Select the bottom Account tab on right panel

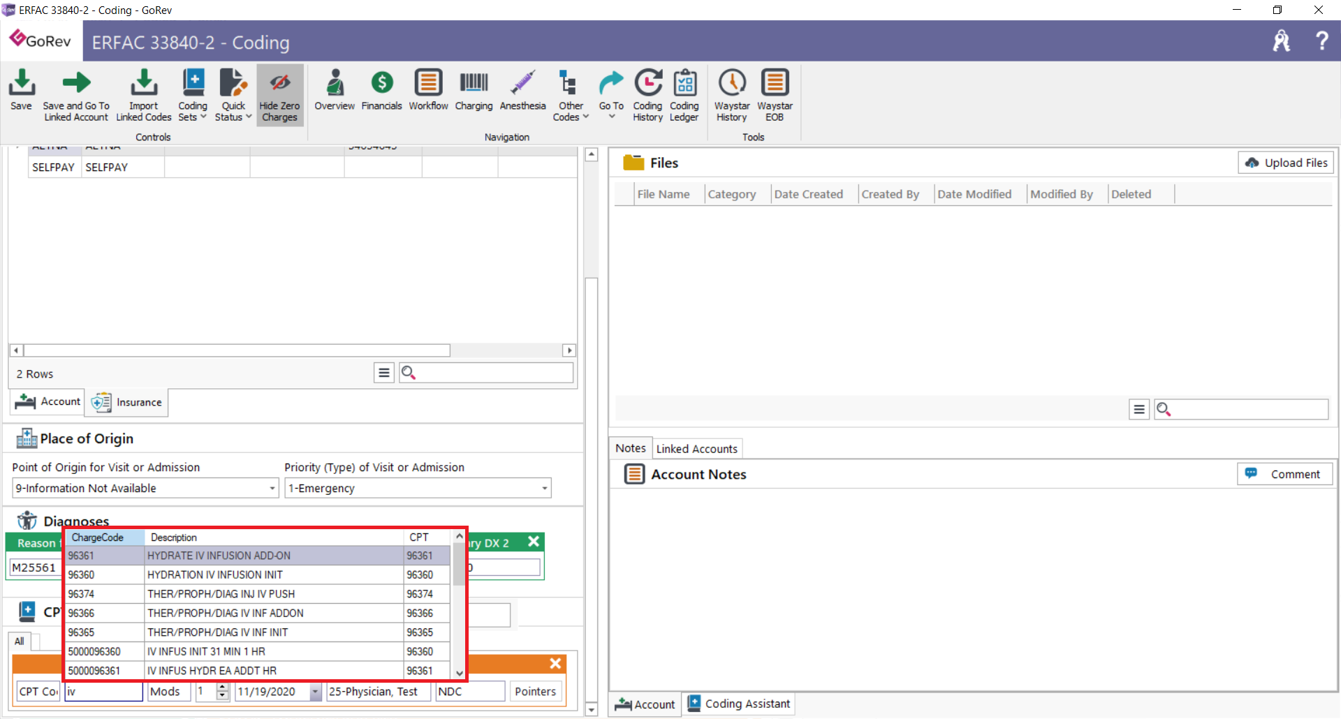coord(645,704)
